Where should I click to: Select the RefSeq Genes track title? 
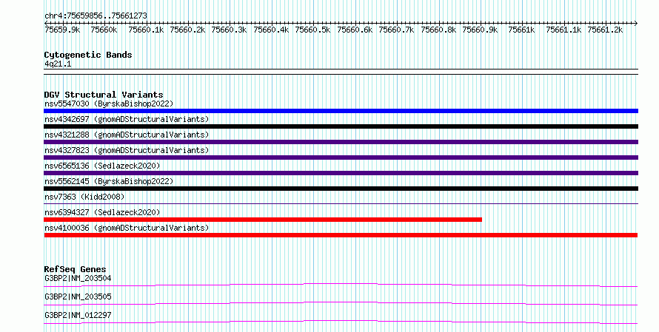pos(75,269)
